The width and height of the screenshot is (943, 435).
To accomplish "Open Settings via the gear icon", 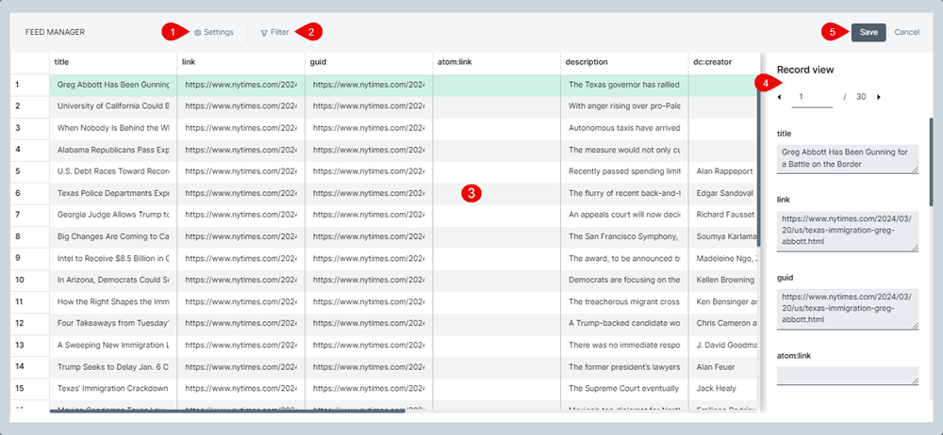I will [x=197, y=32].
